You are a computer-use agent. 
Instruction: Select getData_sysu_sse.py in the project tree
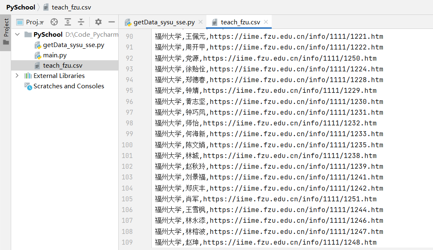tap(74, 45)
